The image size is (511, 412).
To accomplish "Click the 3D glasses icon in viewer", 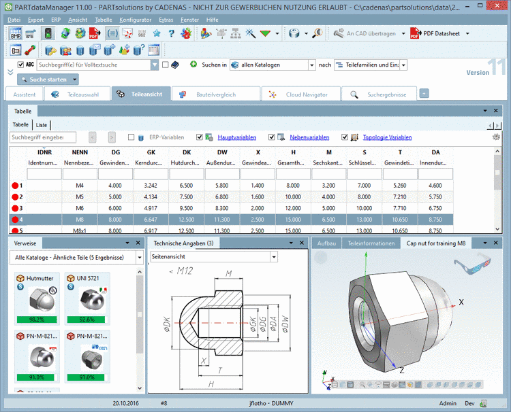I will click(x=473, y=265).
